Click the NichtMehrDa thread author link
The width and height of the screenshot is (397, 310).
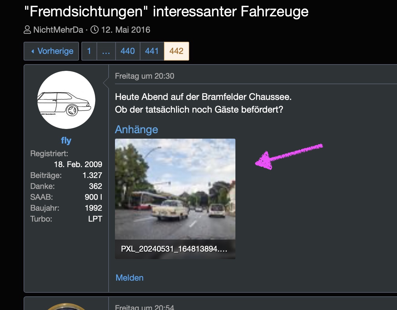(58, 30)
